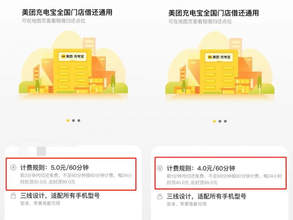The width and height of the screenshot is (293, 220).
Task: Click the yen icon beside 4.0元/60分钟
Action: click(x=160, y=168)
